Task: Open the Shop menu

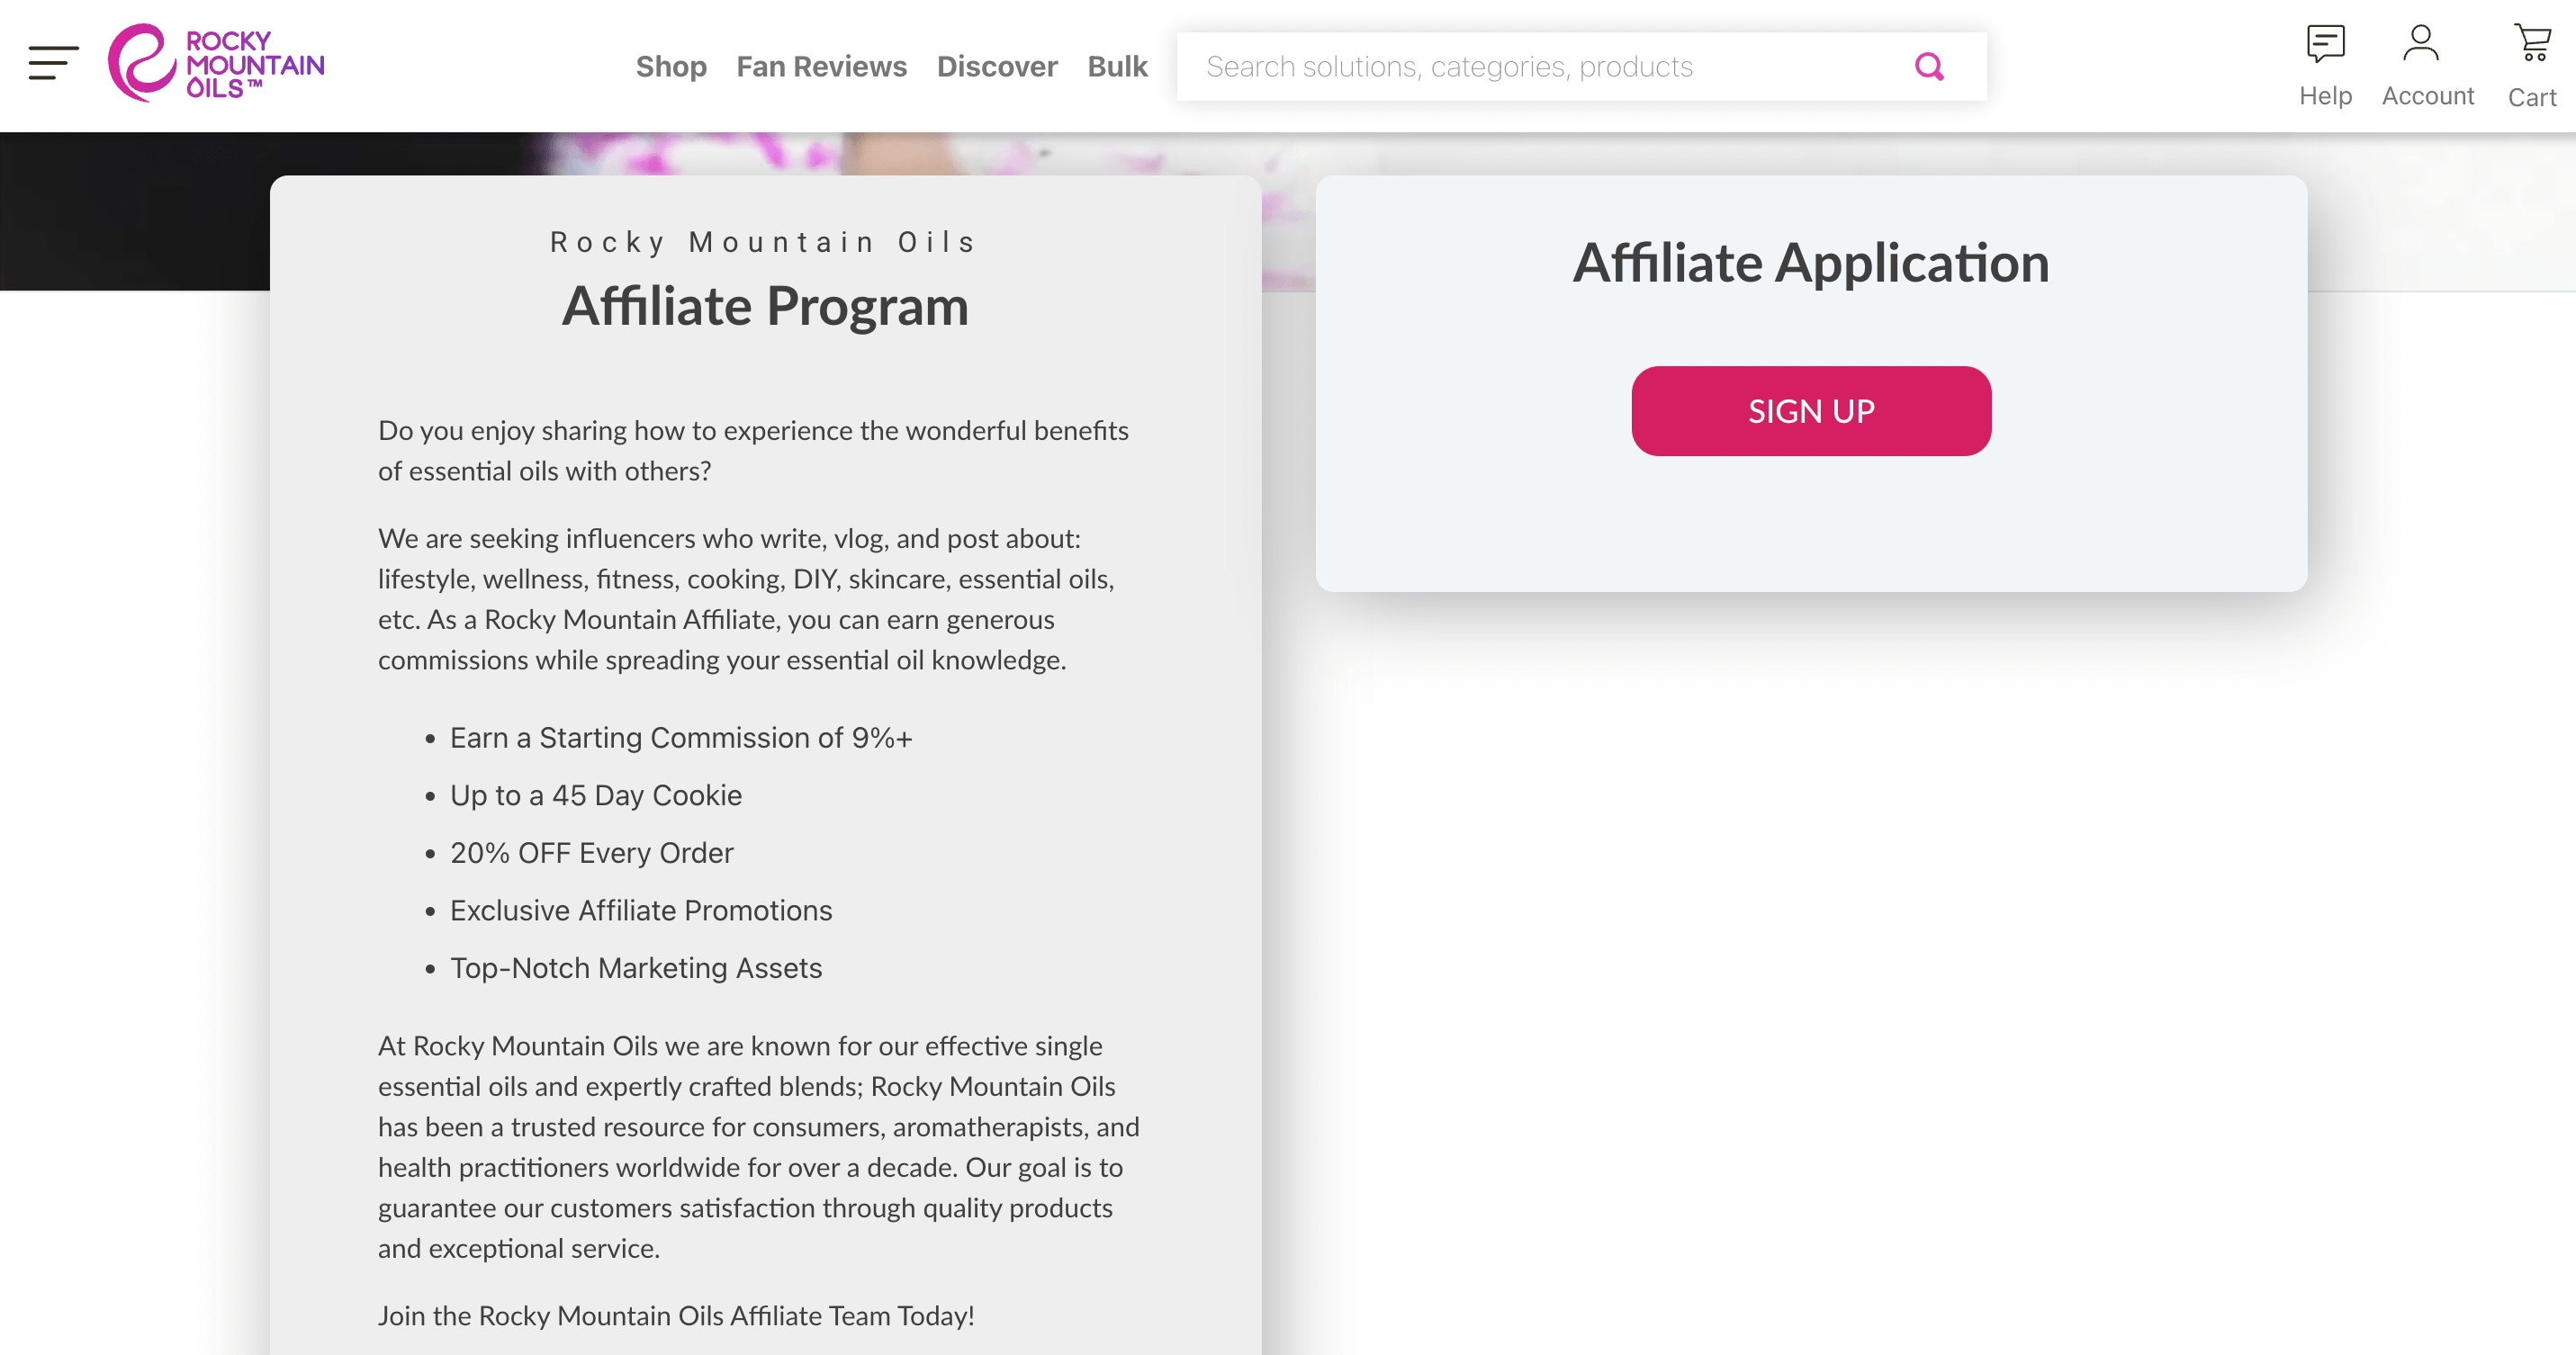Action: (x=671, y=67)
